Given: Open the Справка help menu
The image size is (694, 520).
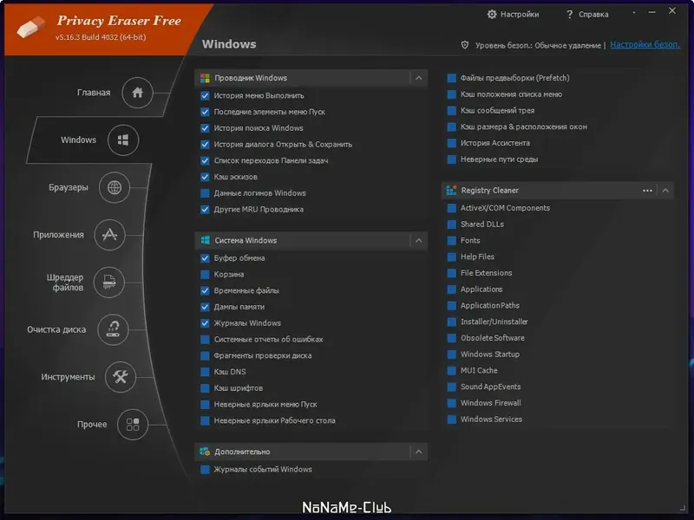Looking at the screenshot, I should pos(586,14).
